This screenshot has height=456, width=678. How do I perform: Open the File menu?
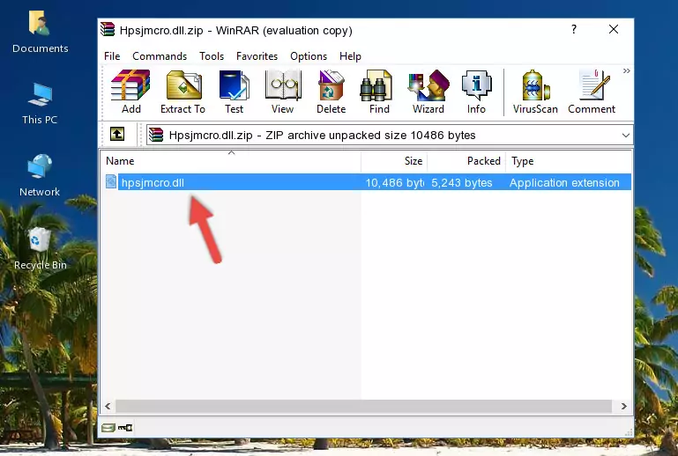click(x=112, y=56)
